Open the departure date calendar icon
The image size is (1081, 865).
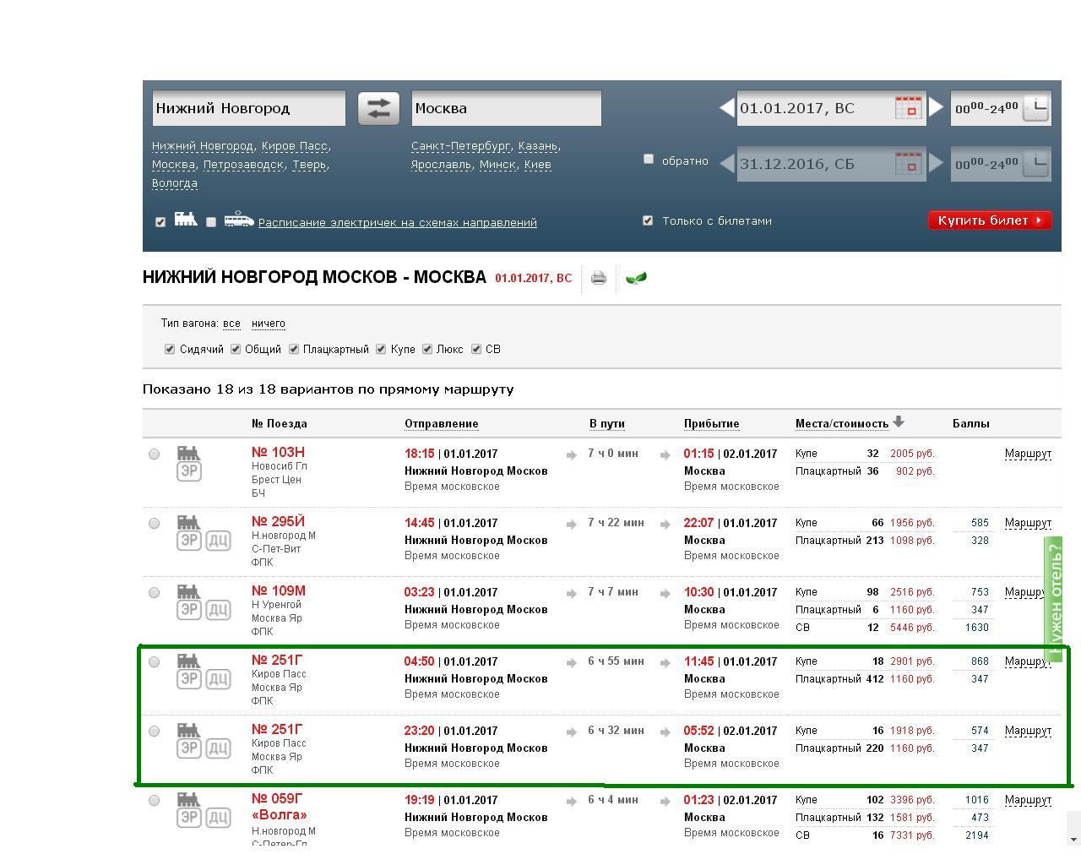point(908,108)
